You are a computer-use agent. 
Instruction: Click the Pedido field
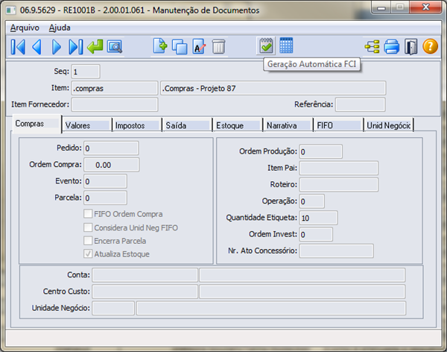[111, 148]
